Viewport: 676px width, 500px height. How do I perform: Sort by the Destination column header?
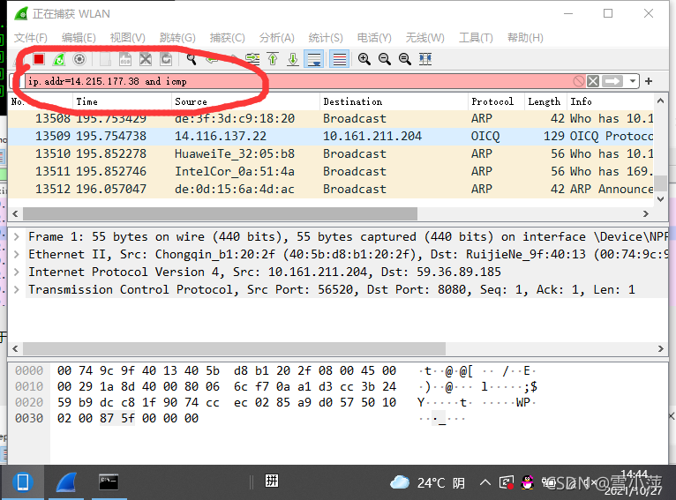(x=394, y=101)
